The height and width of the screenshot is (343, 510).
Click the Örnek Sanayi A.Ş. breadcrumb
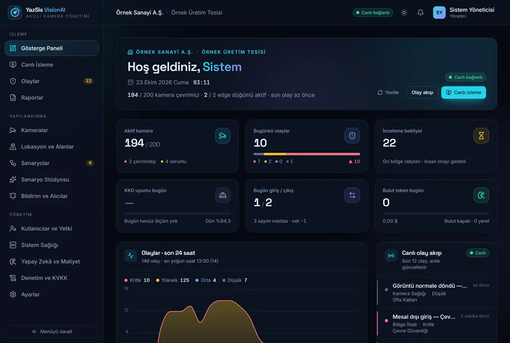(140, 12)
